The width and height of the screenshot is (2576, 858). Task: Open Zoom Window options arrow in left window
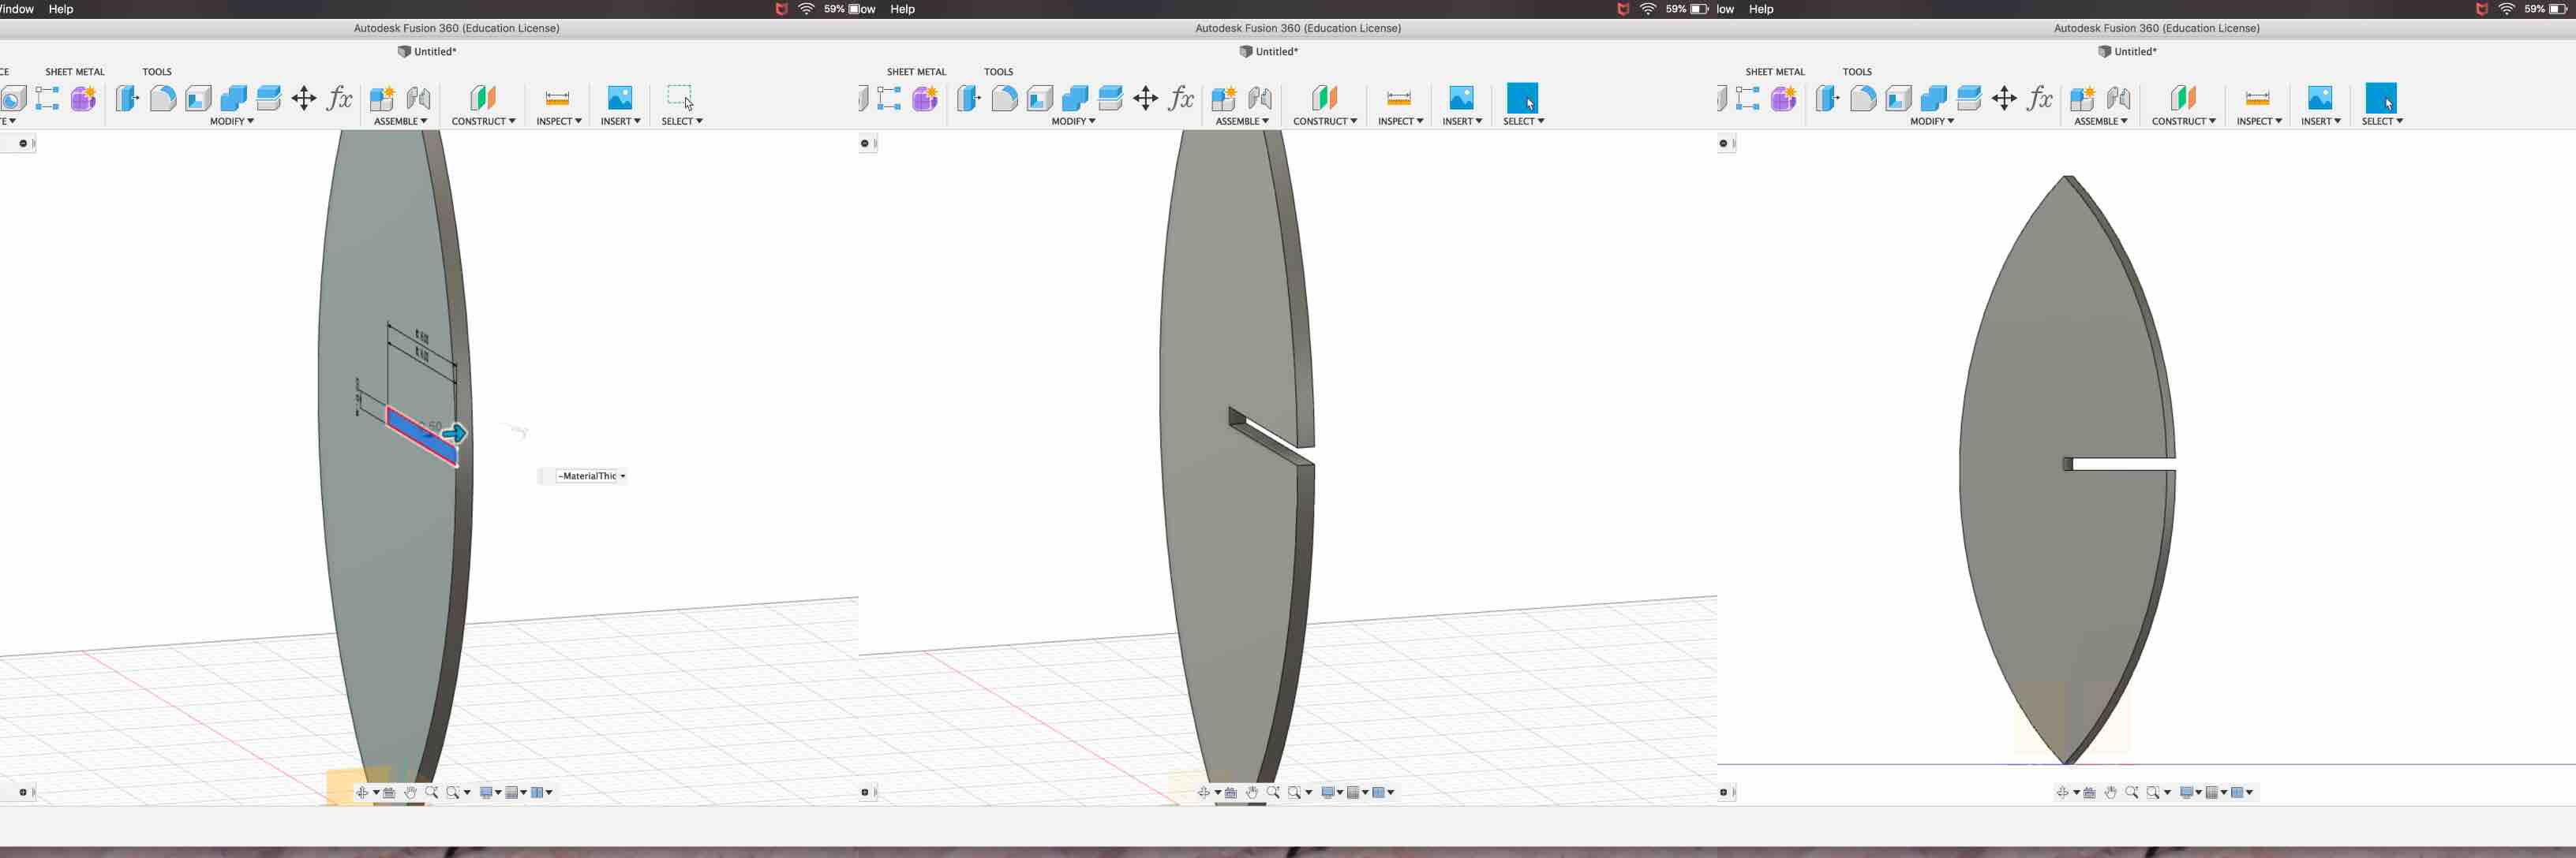pos(467,792)
